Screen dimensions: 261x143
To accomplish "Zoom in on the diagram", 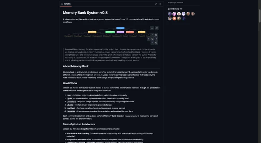I will pyautogui.click(x=156, y=35).
